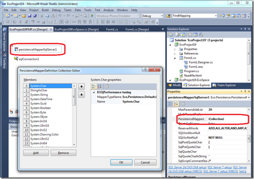This screenshot has height=179, width=254.
Task: Move the selected member down with the arrow button
Action: 81,94
